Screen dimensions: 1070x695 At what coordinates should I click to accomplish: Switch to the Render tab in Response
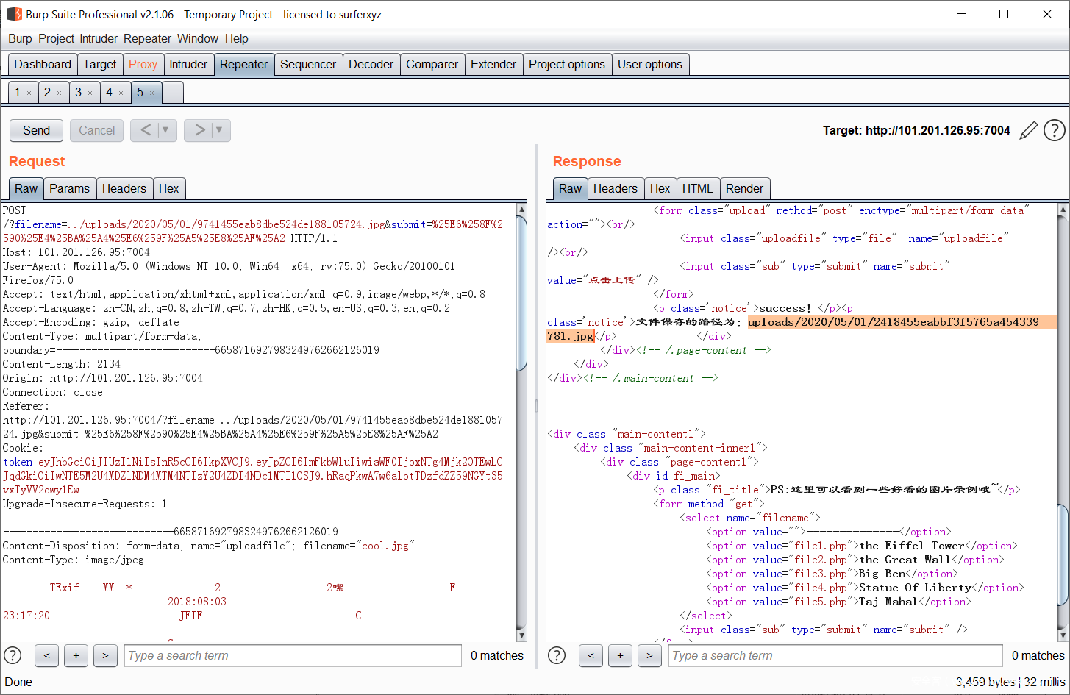(x=744, y=189)
